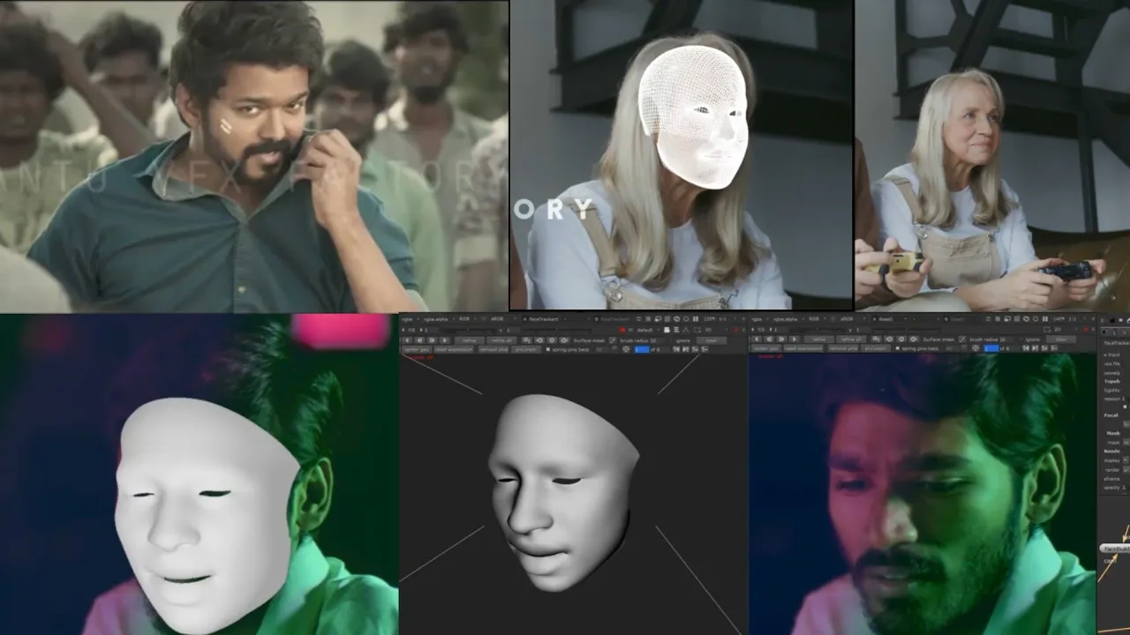
Task: Click 1:1 scale readout in middle viewer
Action: click(723, 319)
